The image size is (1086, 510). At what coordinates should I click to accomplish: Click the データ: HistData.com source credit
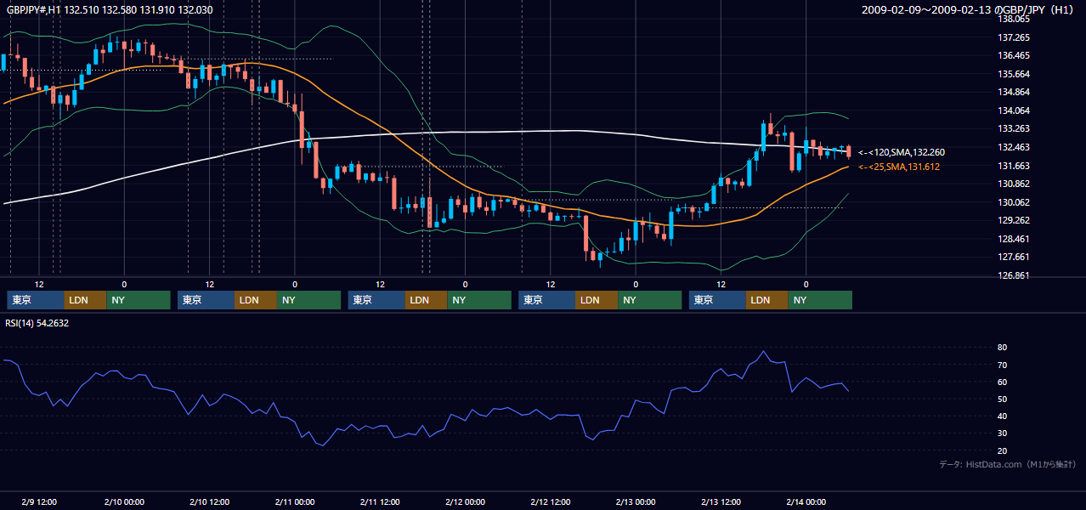point(1008,464)
